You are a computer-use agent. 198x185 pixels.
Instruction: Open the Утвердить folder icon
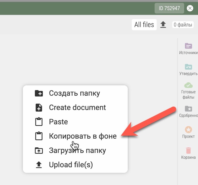(x=188, y=67)
